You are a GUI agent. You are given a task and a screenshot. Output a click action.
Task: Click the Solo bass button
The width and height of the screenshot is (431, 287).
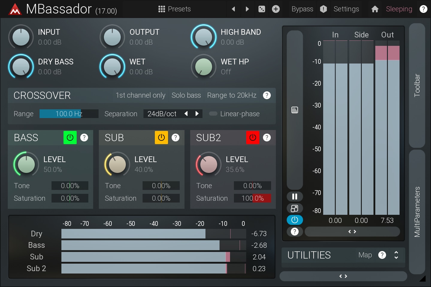pos(186,95)
